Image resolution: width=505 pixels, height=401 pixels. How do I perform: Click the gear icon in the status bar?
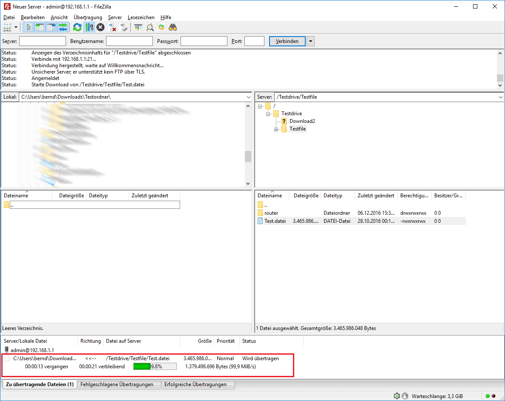click(x=397, y=396)
